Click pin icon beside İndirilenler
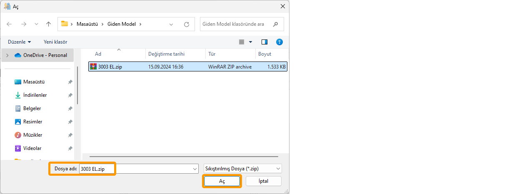This screenshot has height=194, width=529. pyautogui.click(x=70, y=95)
